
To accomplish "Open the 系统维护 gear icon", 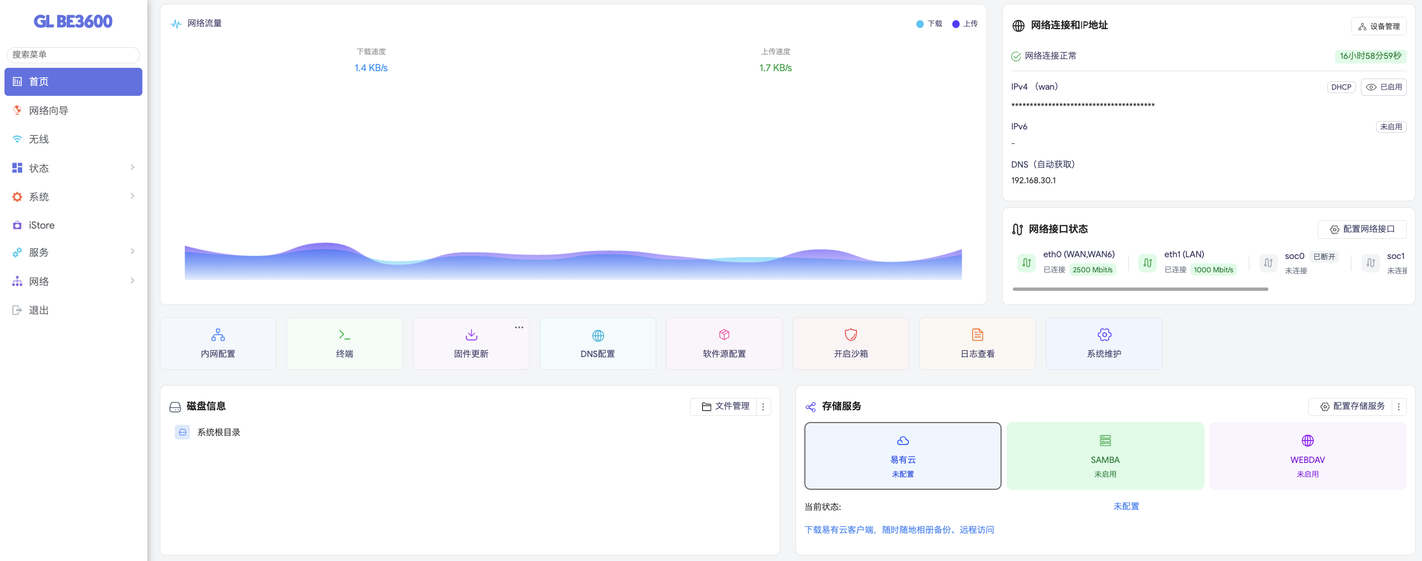I will coord(1104,335).
